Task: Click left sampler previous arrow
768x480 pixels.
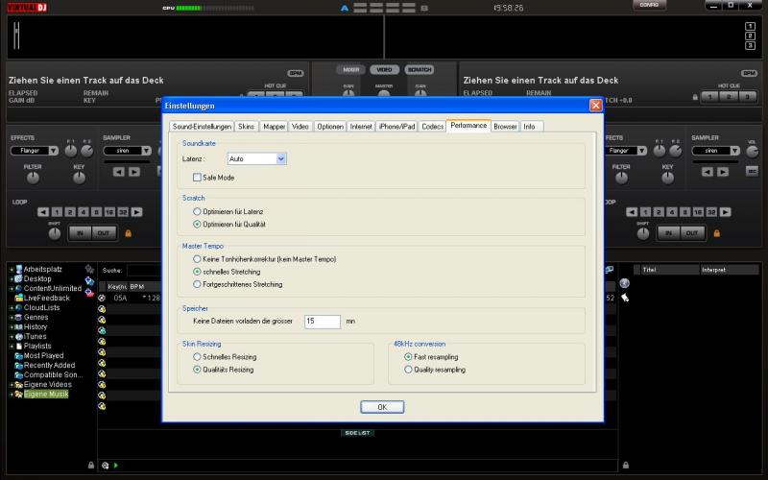Action: click(118, 172)
